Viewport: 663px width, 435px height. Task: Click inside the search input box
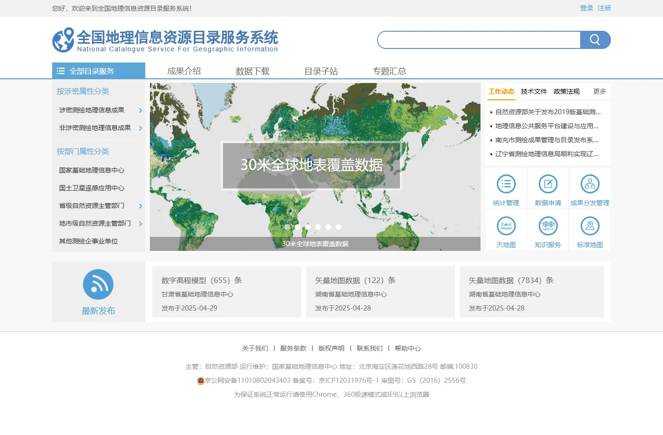point(480,40)
